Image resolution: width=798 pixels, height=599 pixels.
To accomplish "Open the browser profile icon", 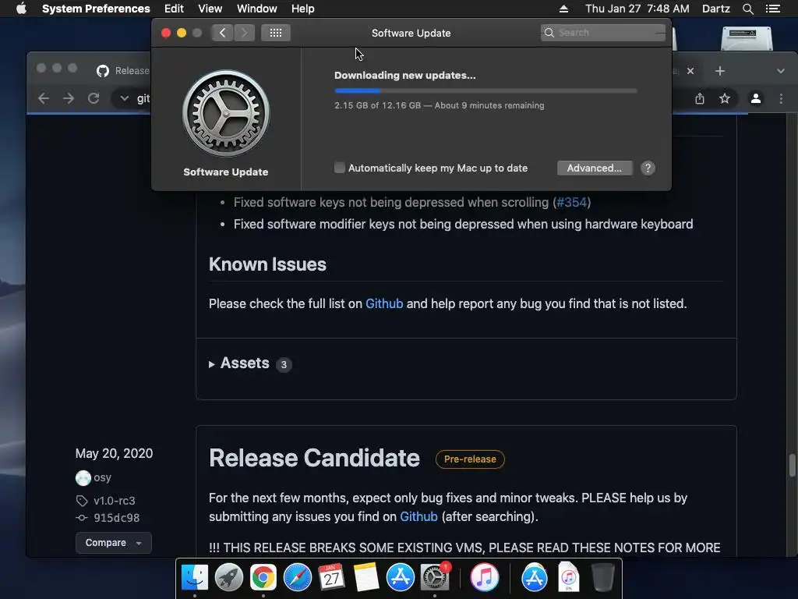I will coord(756,98).
